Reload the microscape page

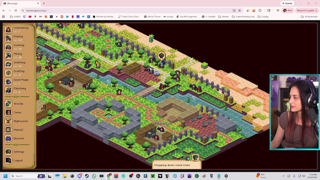pyautogui.click(x=15, y=10)
